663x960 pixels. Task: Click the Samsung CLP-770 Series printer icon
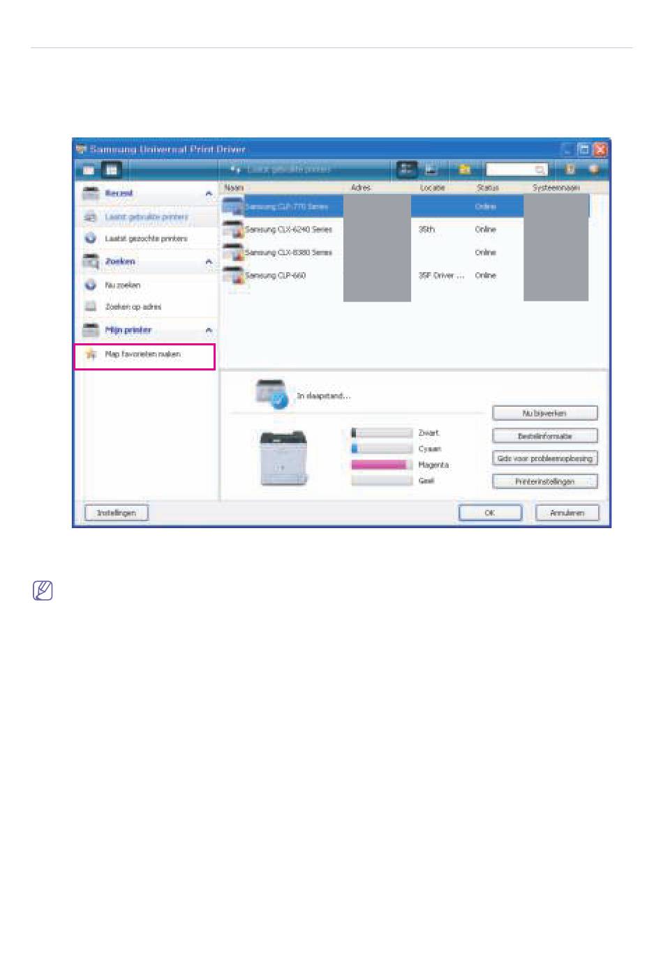click(233, 207)
